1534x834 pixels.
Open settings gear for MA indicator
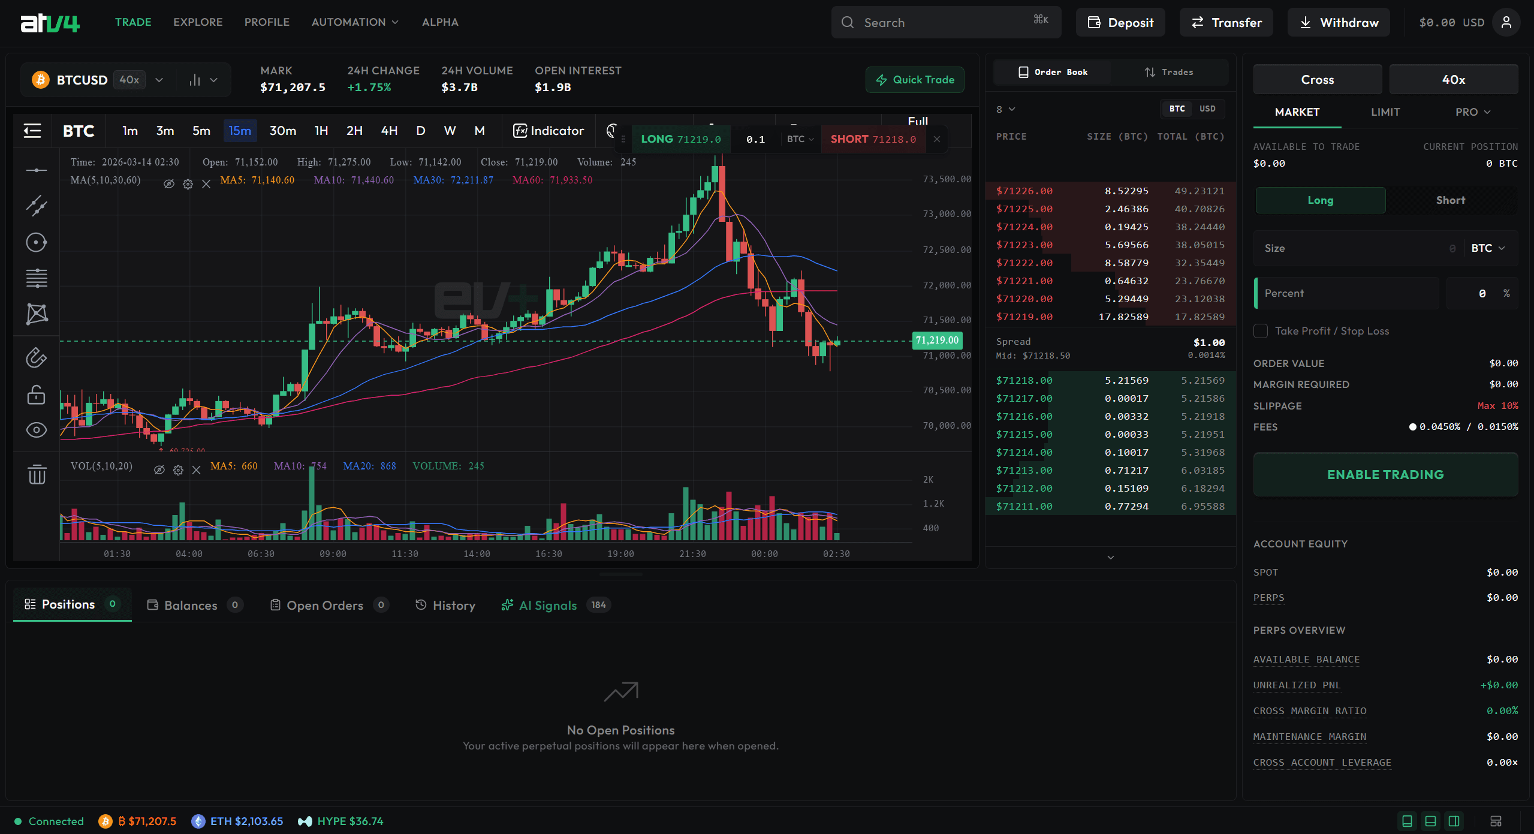pos(188,184)
